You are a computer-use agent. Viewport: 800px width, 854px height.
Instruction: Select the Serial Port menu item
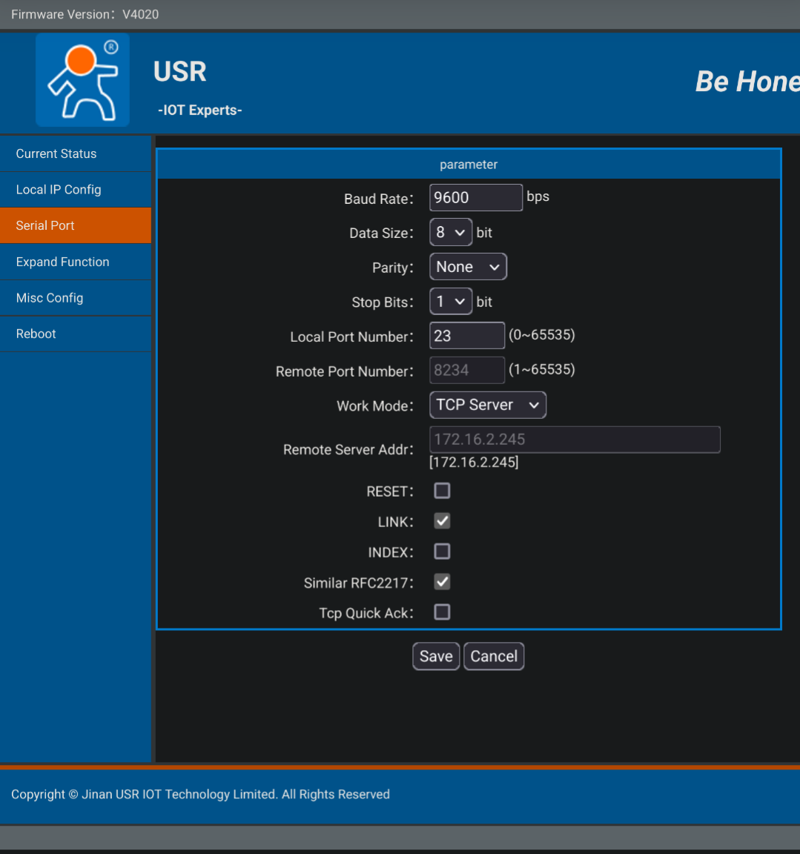45,225
